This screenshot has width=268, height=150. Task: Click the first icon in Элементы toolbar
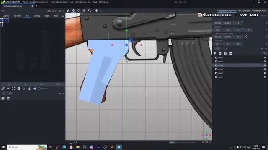pyautogui.click(x=215, y=53)
